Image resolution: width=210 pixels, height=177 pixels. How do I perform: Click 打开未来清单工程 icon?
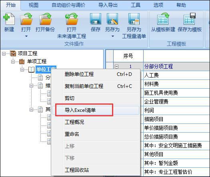[71, 19]
